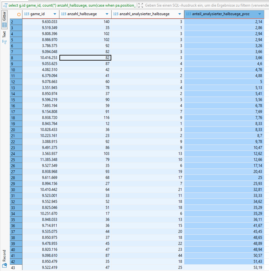
Task: Switch to the Gitter view tab
Action: pyautogui.click(x=4, y=15)
